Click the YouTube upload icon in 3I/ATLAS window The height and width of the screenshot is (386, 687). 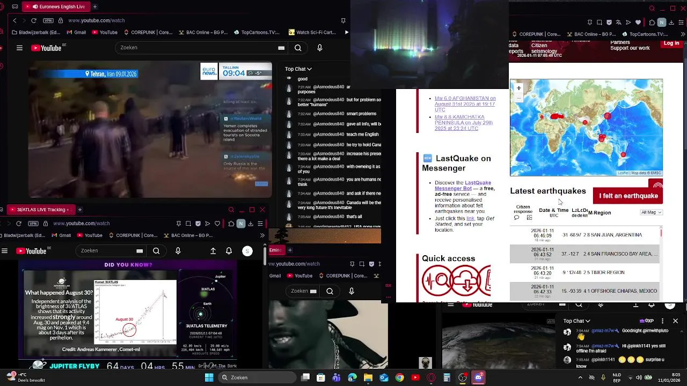213,251
